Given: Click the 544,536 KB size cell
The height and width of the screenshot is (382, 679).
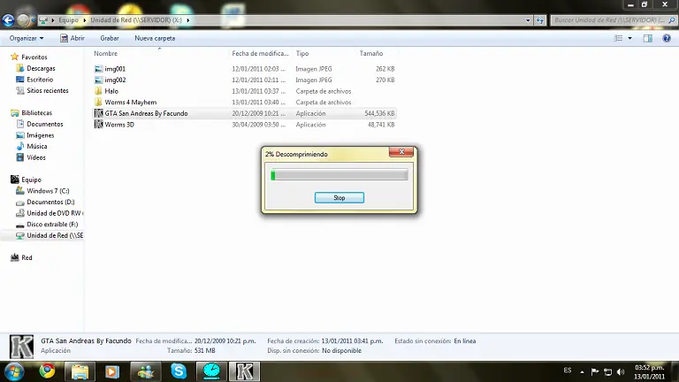Looking at the screenshot, I should (379, 113).
